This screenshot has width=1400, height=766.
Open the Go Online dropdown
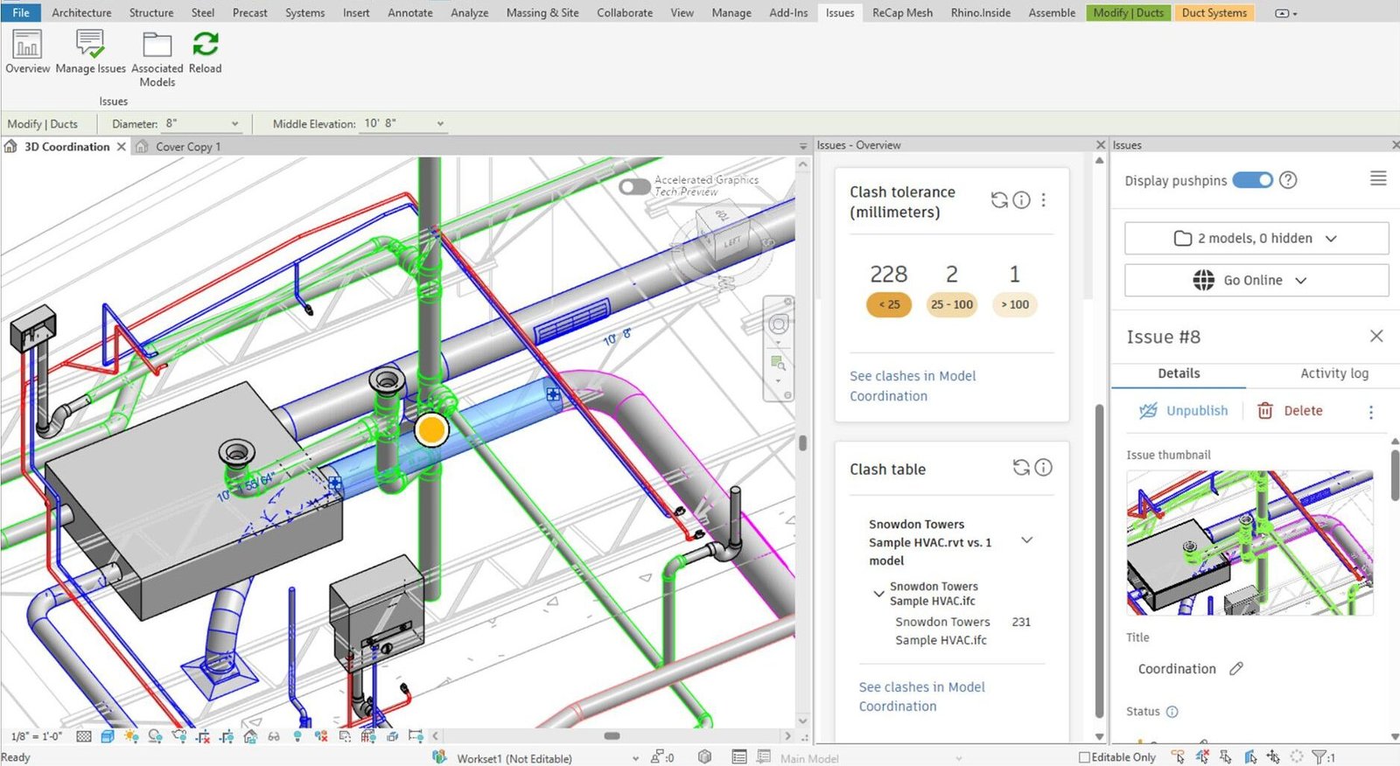tap(1256, 280)
